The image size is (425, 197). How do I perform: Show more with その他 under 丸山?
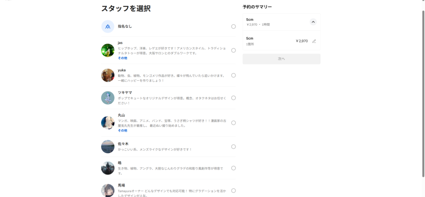tap(122, 130)
